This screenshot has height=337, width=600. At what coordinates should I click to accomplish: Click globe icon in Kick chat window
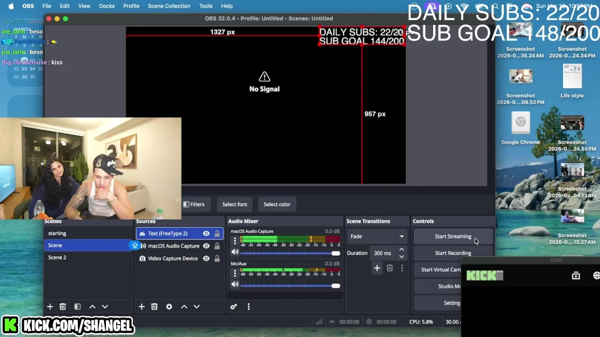[x=596, y=276]
